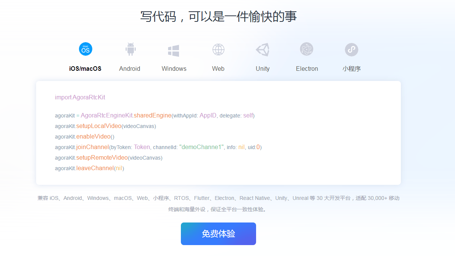Click the text line 终端和海量外设
This screenshot has width=455, height=256.
point(218,209)
